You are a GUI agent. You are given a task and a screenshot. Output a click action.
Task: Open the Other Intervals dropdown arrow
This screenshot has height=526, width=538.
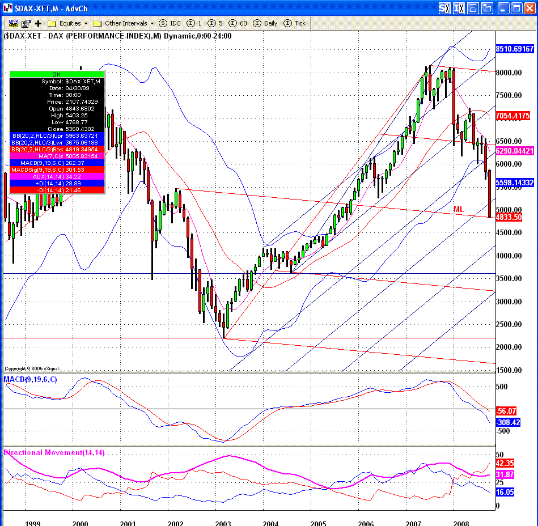pyautogui.click(x=151, y=23)
